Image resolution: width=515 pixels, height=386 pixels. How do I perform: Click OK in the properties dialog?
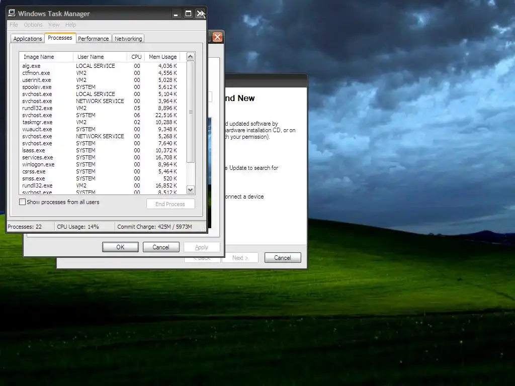[120, 247]
